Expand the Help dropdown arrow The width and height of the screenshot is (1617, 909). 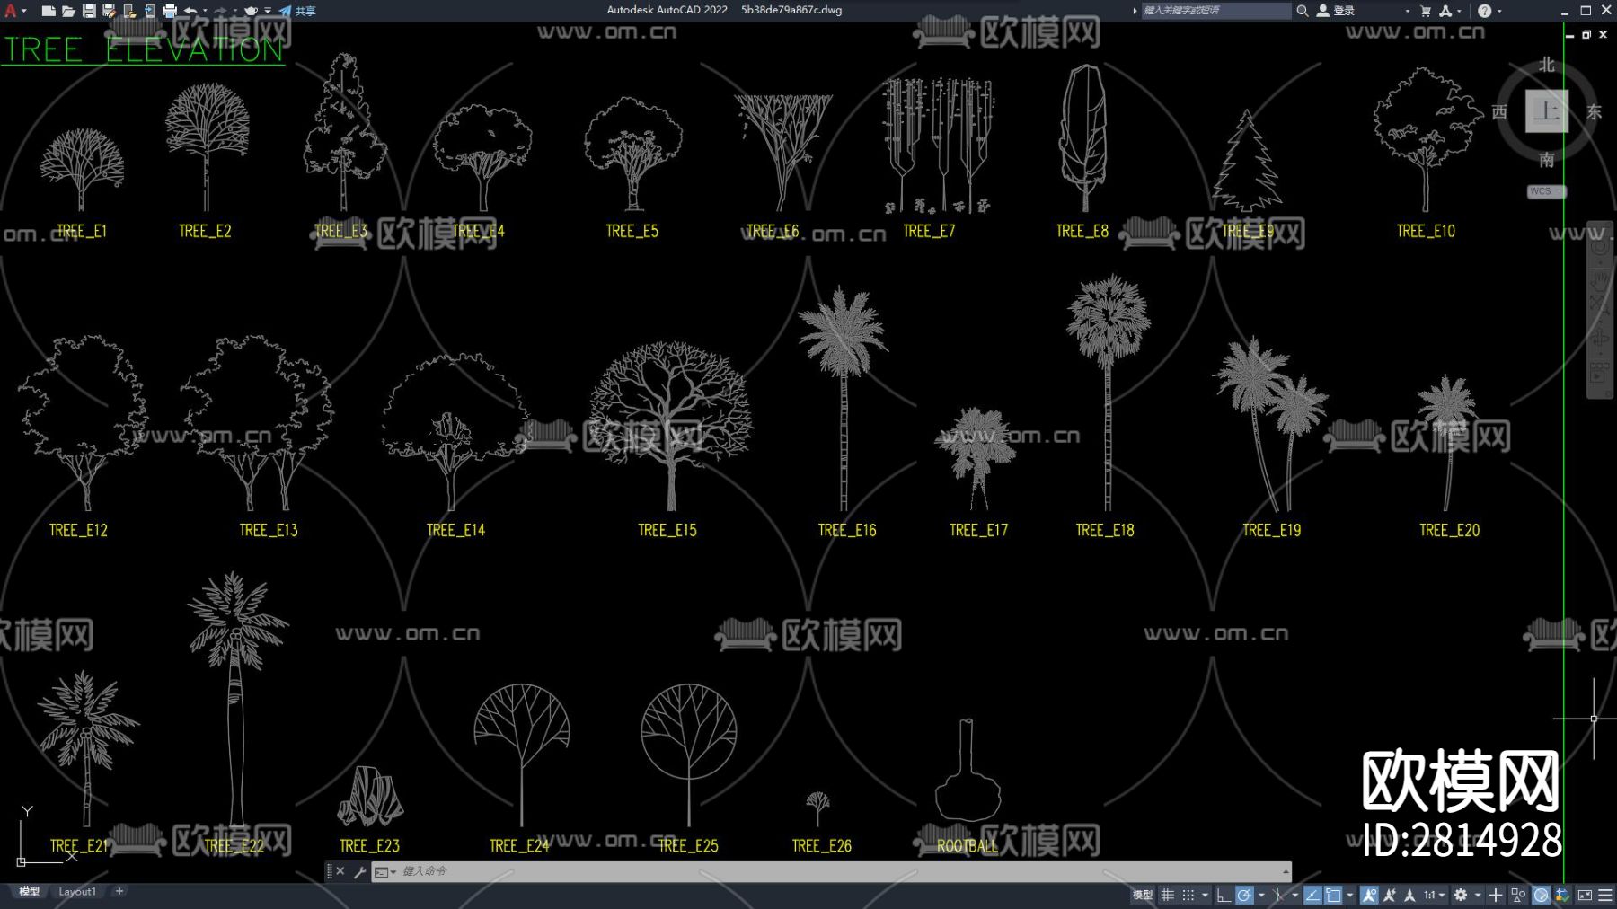tap(1499, 11)
